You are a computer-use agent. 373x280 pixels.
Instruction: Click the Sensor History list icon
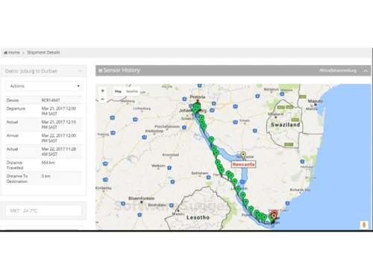coord(100,71)
